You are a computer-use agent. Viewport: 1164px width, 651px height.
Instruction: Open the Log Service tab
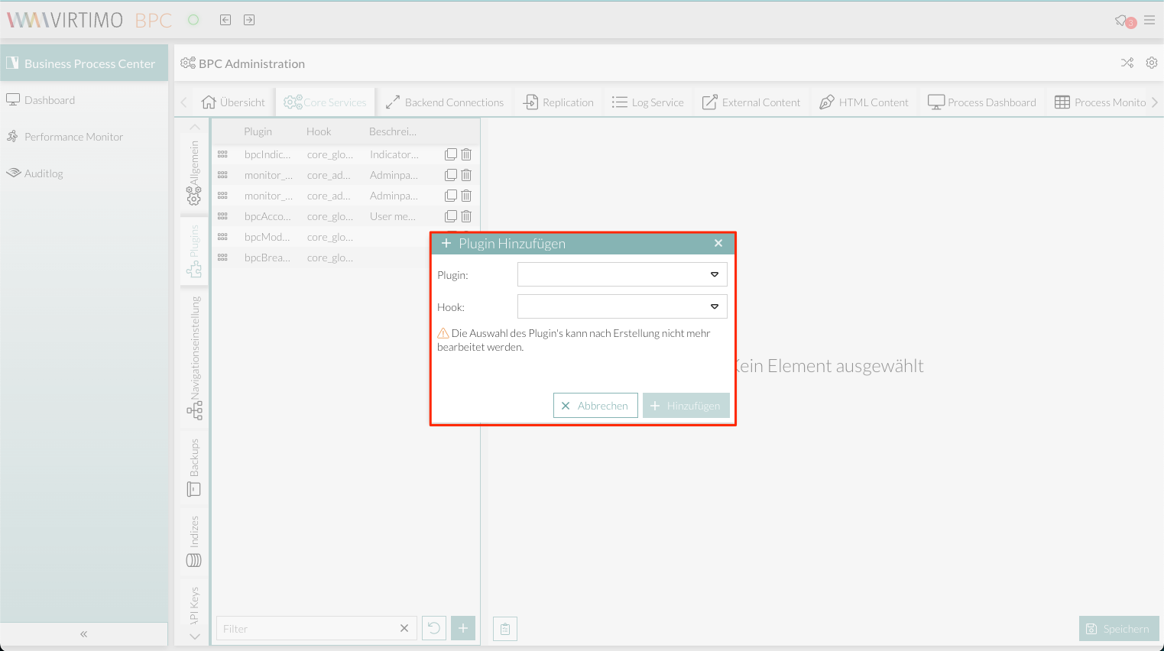pyautogui.click(x=648, y=102)
